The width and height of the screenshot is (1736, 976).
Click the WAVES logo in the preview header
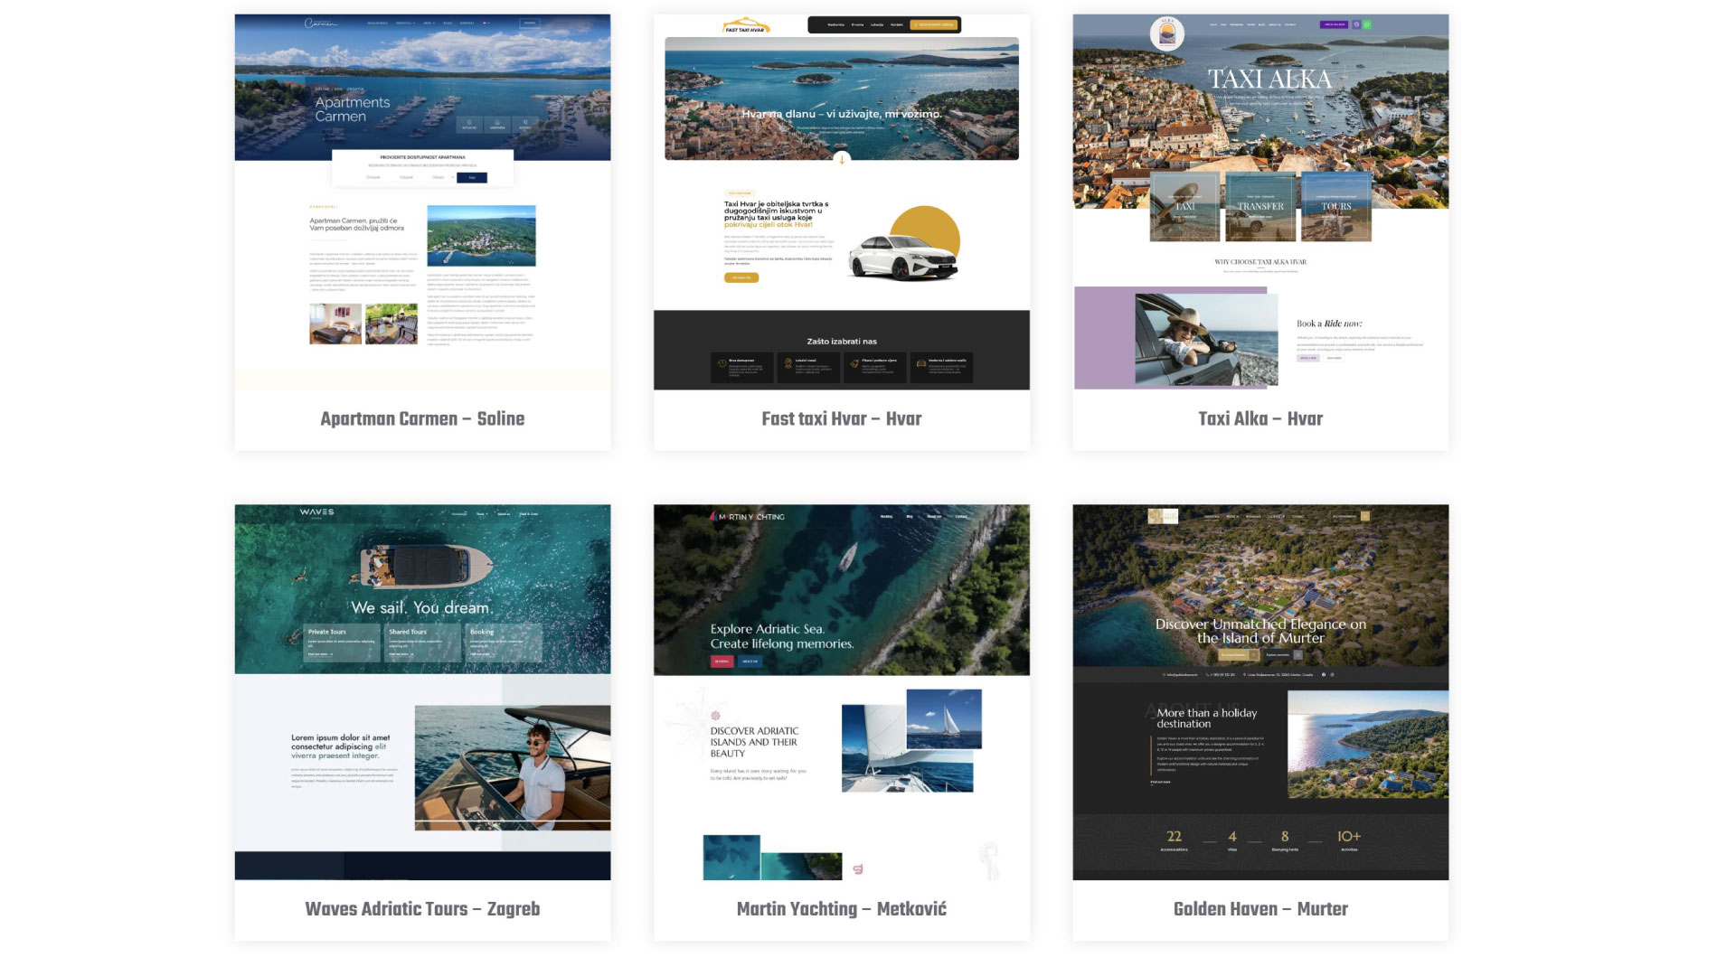(x=316, y=512)
